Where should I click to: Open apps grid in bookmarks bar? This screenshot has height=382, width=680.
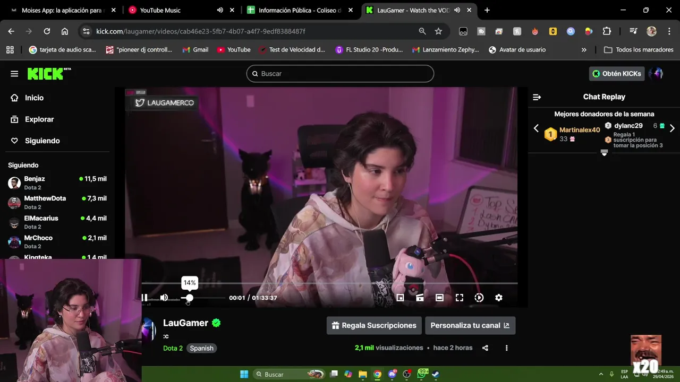(x=10, y=50)
